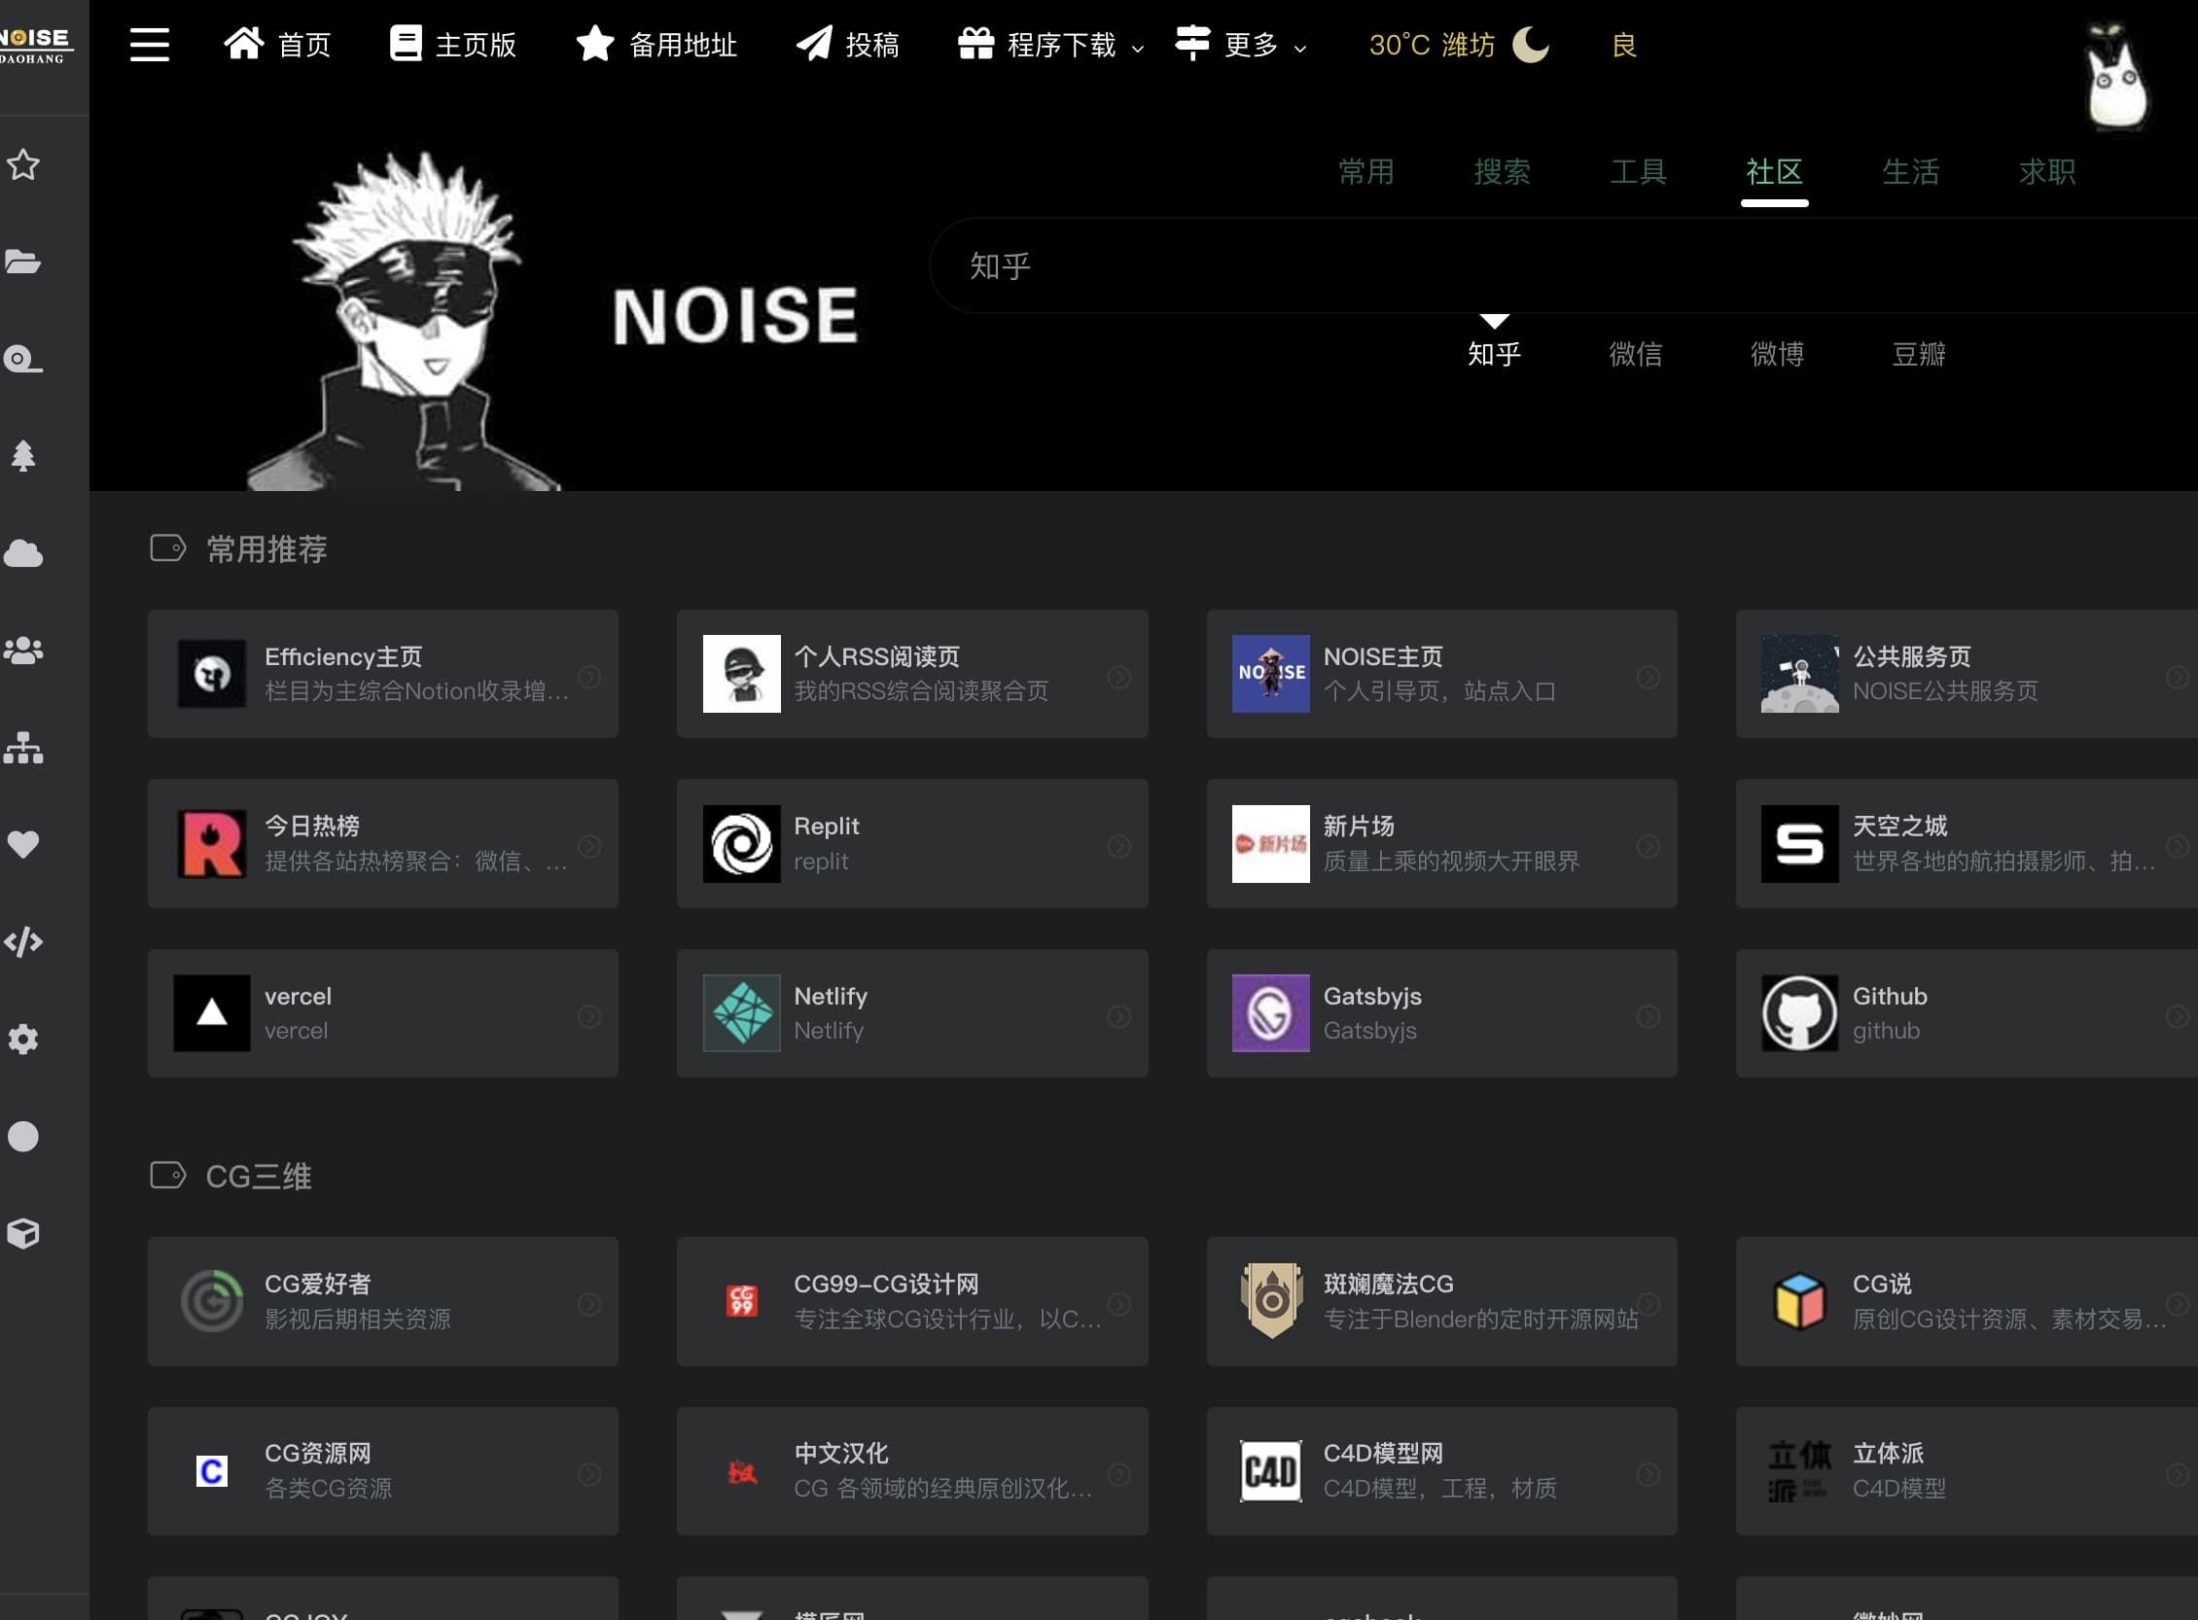Image resolution: width=2198 pixels, height=1620 pixels.
Task: Click the sitemap icon in sidebar
Action: click(22, 747)
